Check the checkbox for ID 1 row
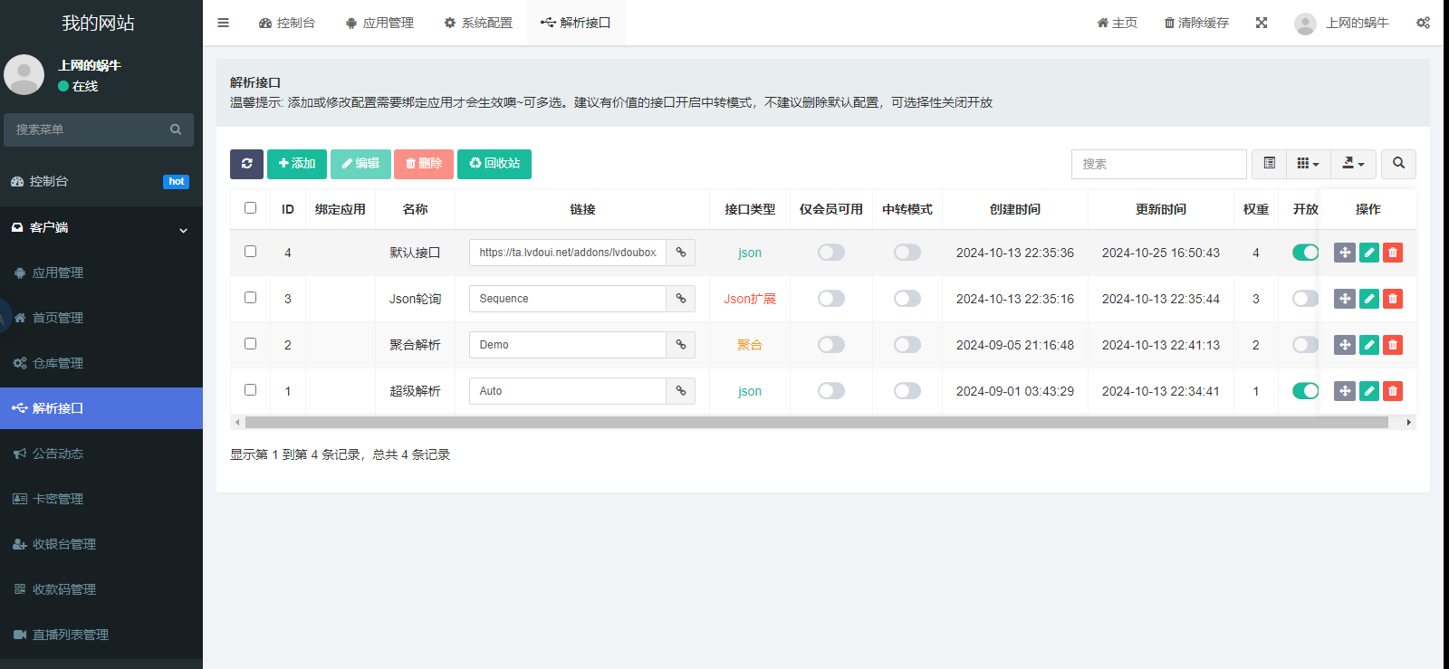 tap(251, 390)
